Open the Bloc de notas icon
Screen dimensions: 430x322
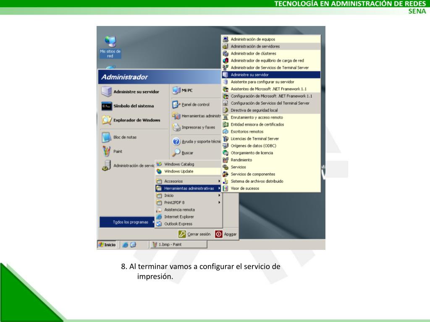click(x=106, y=137)
